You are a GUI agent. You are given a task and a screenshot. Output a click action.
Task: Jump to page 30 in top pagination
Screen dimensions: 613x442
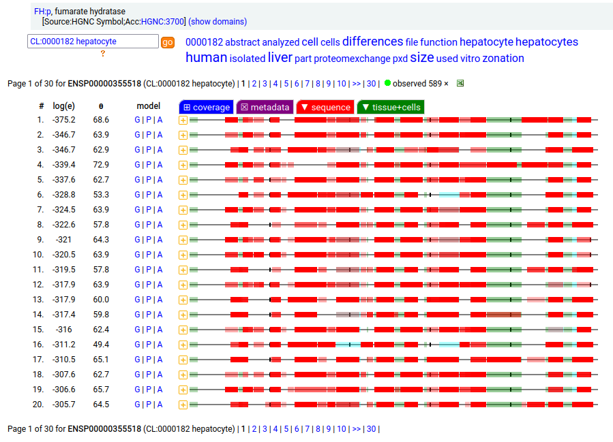pyautogui.click(x=371, y=84)
